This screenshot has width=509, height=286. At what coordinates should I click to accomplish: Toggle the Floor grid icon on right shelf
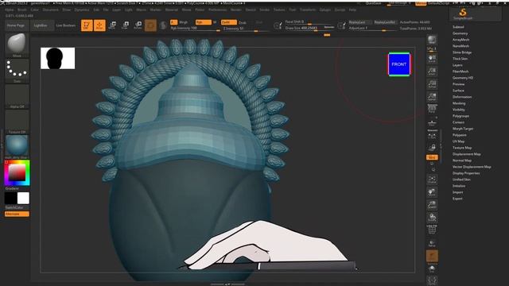[432, 122]
